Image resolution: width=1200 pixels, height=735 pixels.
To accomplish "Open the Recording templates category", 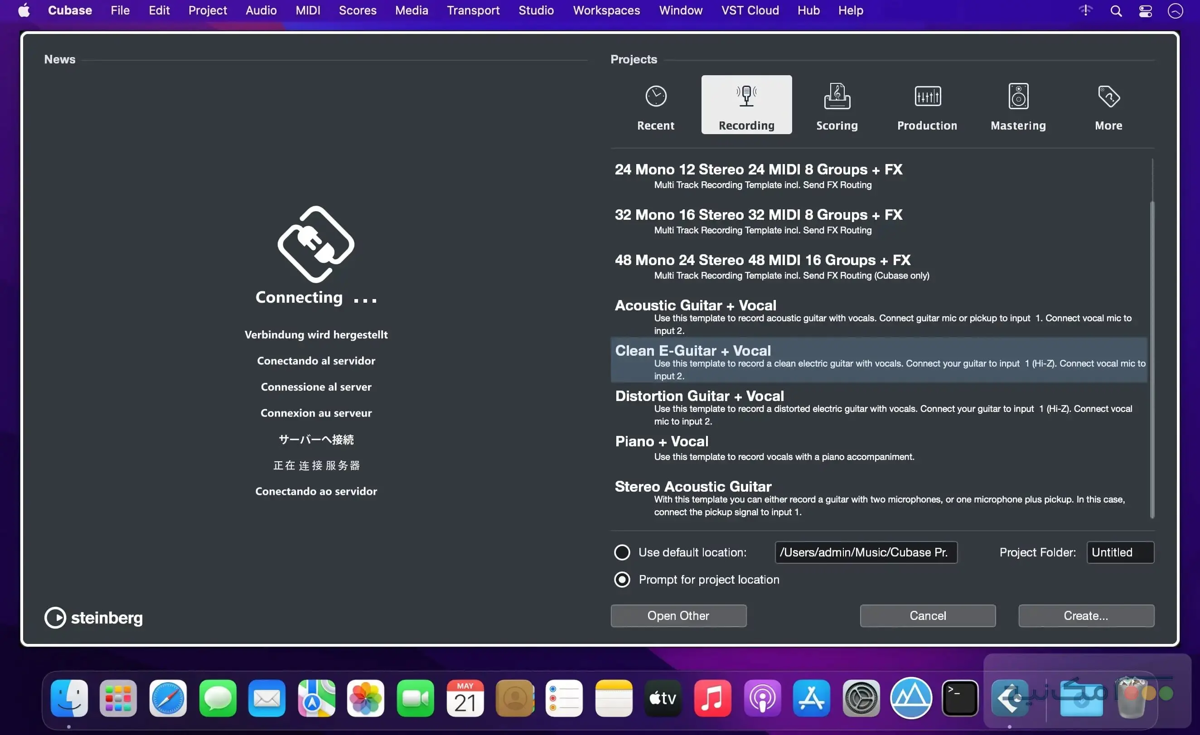I will coord(746,105).
